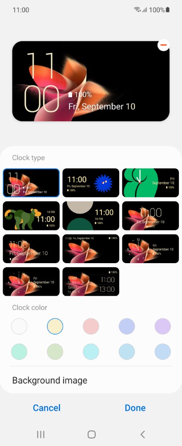182x446 pixels.
Task: Choose the beige and green circles clock
Action: click(91, 215)
